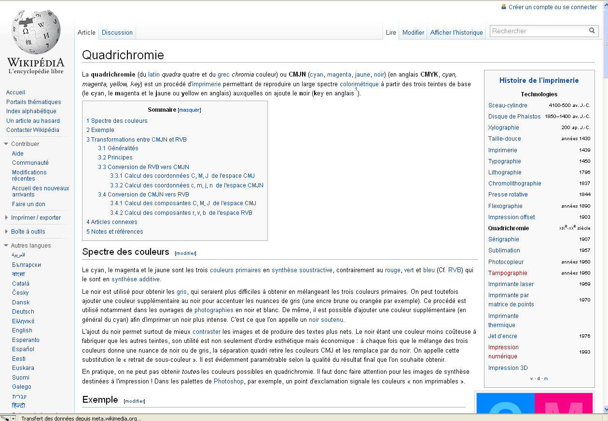Open Modifications récentes link

(29, 175)
